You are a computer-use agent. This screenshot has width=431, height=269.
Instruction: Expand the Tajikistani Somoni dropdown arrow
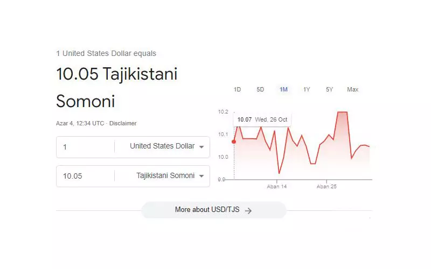(x=201, y=176)
